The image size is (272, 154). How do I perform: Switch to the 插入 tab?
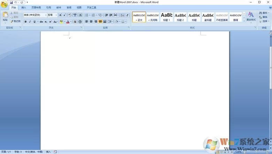[24, 7]
